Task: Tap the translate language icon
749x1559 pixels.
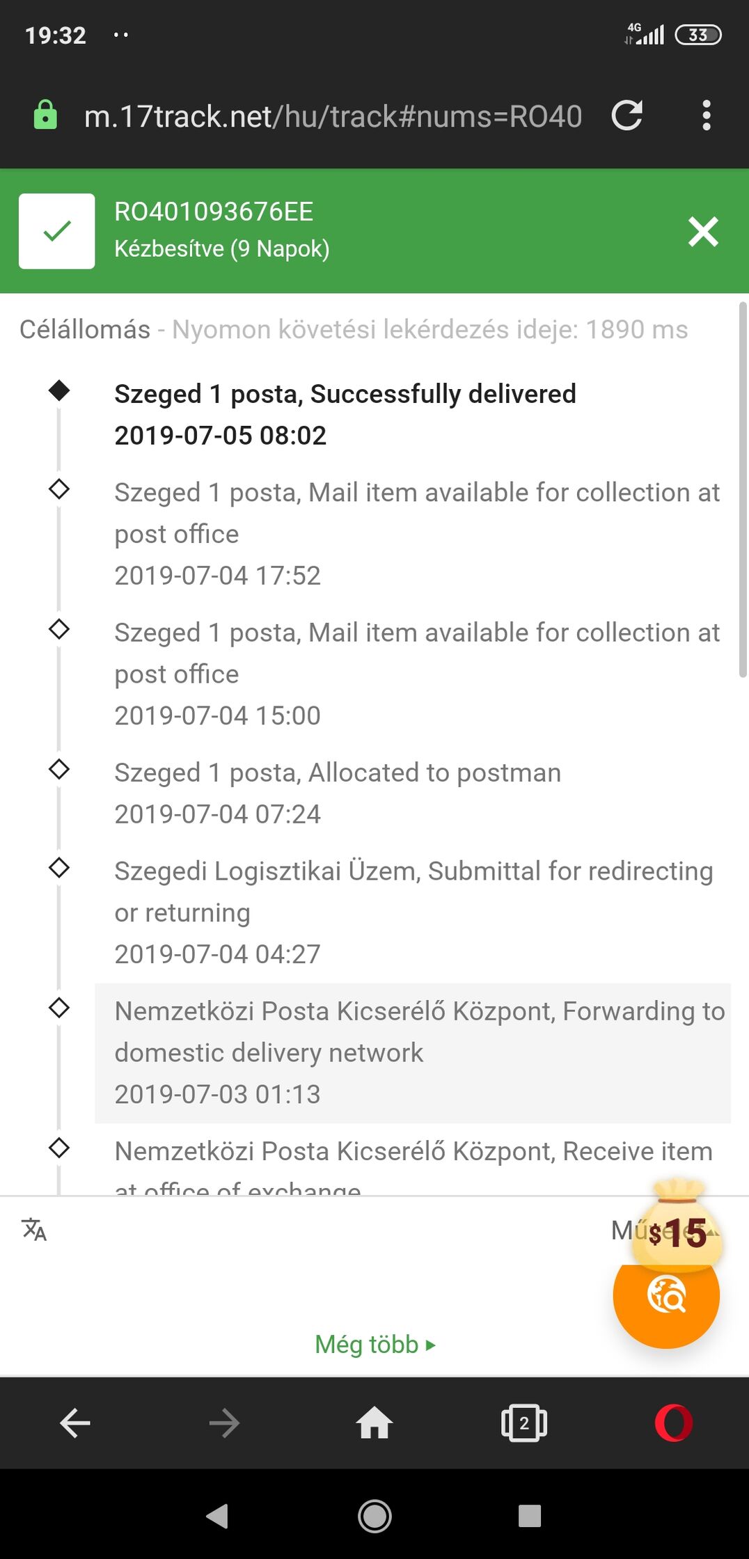Action: pos(34,1230)
